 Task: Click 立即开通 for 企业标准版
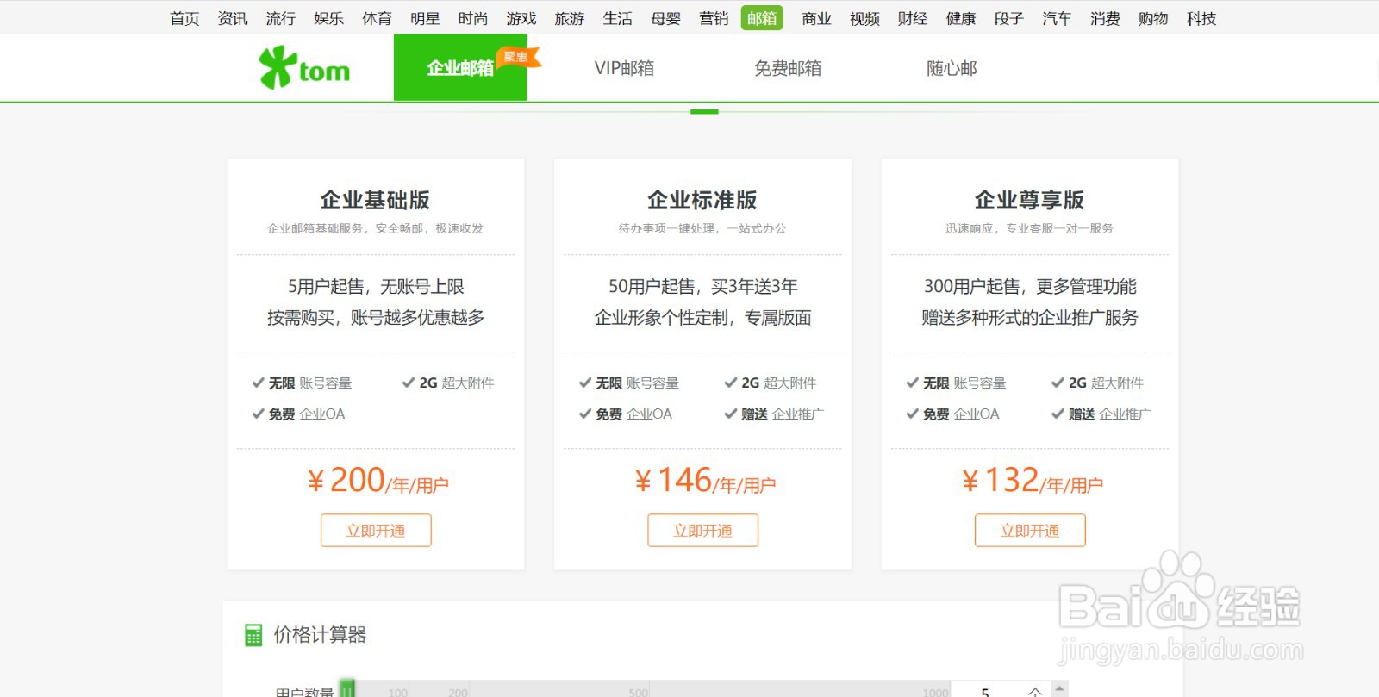(x=703, y=531)
